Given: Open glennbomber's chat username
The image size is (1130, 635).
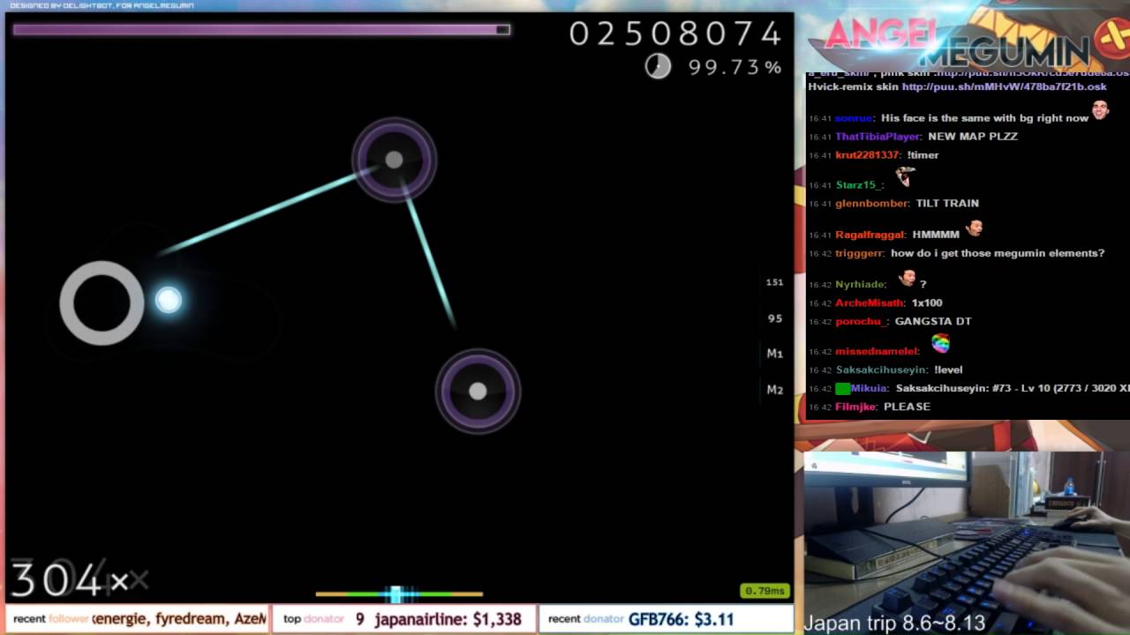Looking at the screenshot, I should point(871,204).
